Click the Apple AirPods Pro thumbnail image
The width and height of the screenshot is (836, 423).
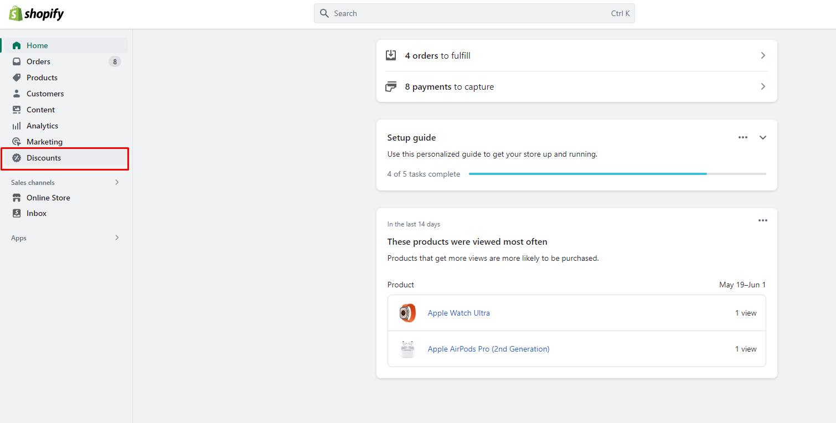pos(407,349)
